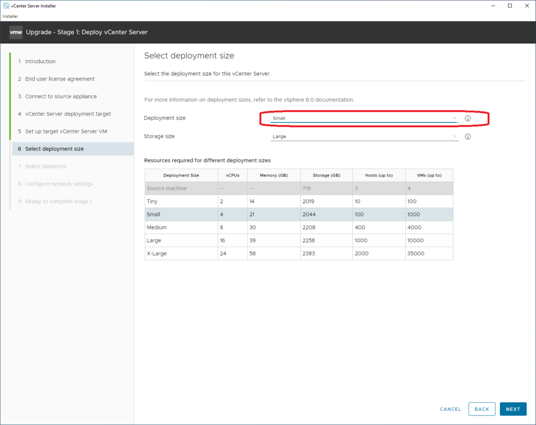
Task: Jump to Set up target vCenter Server VM
Action: (66, 131)
